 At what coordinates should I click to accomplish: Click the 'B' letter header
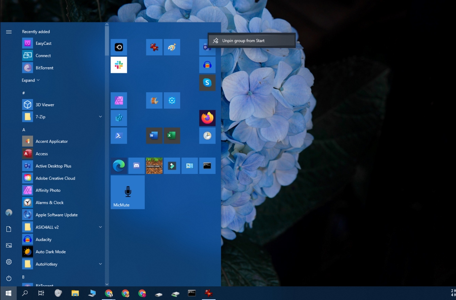coord(24,277)
